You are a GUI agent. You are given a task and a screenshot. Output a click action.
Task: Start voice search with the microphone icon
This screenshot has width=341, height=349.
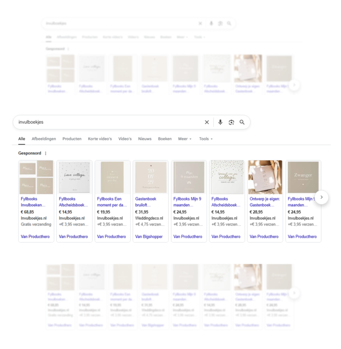(220, 122)
